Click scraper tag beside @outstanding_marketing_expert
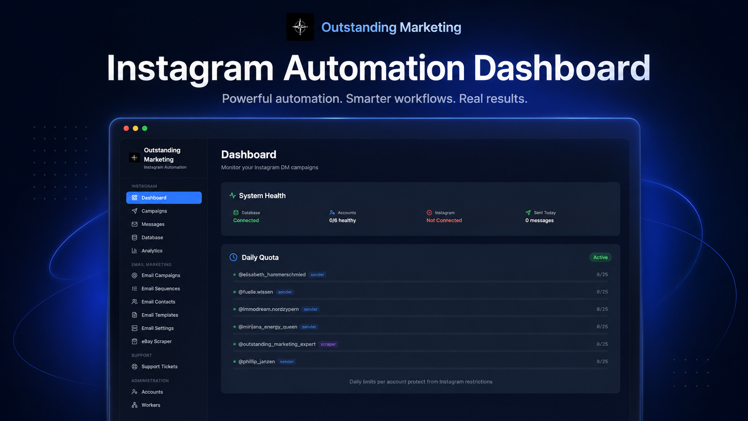The image size is (748, 421). (x=328, y=344)
